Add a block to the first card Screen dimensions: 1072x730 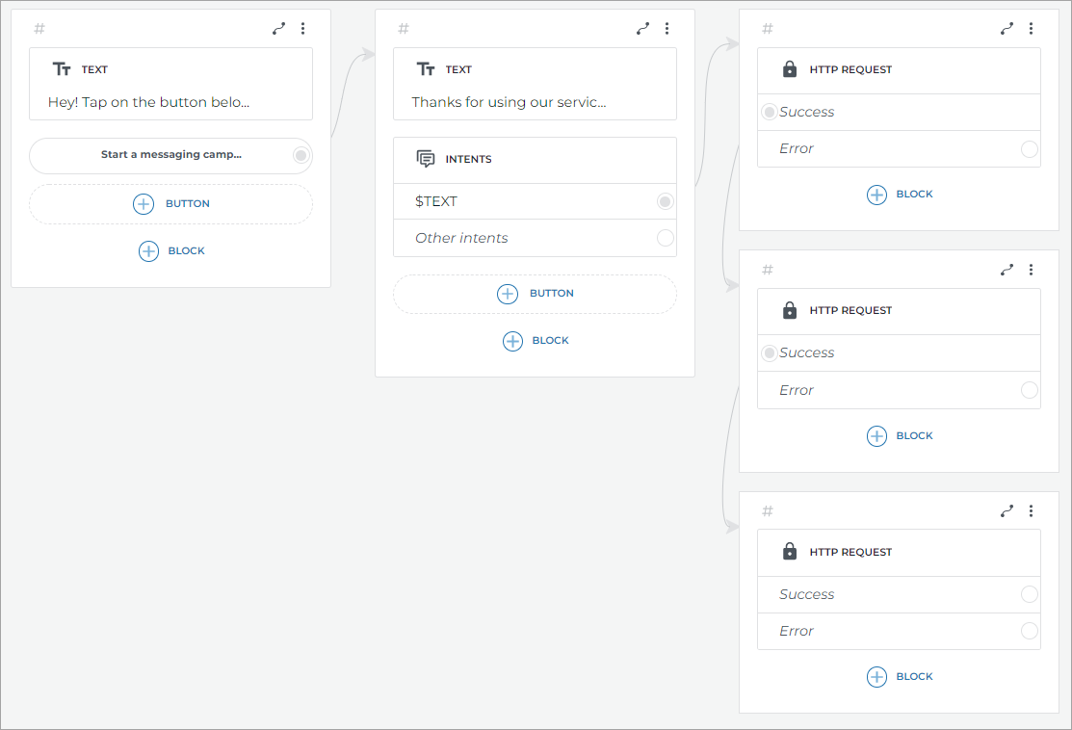(171, 251)
